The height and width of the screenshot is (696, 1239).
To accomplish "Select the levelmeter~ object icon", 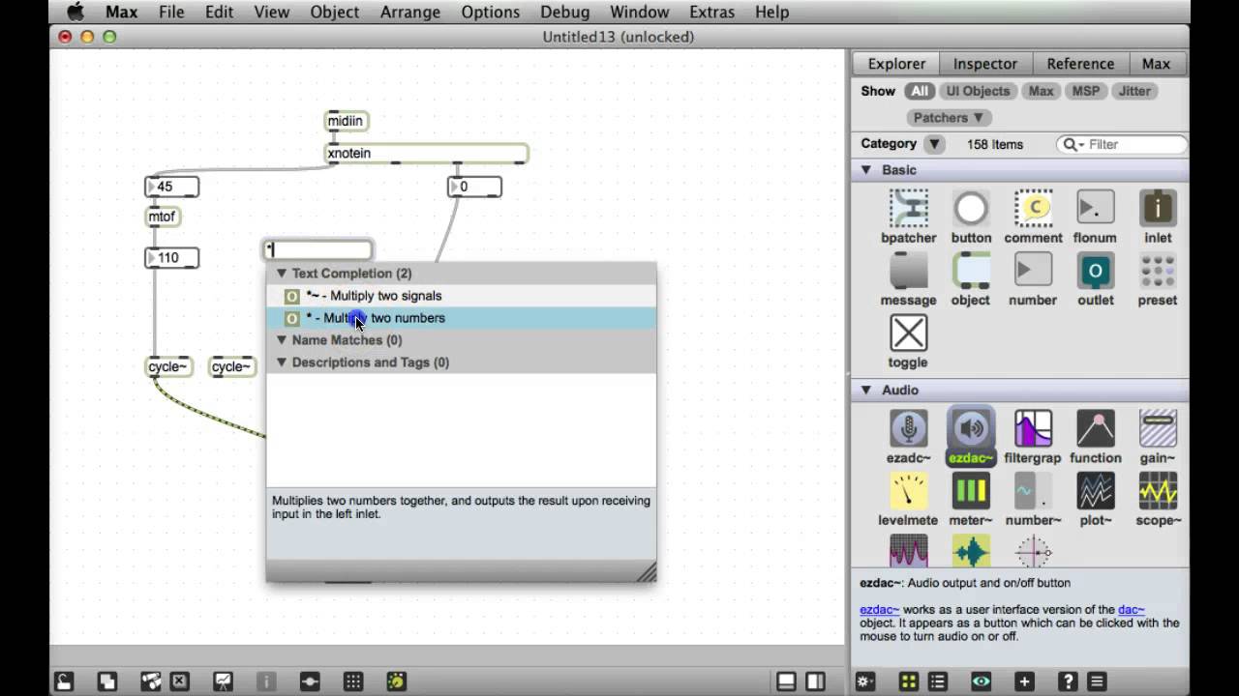I will 908,491.
